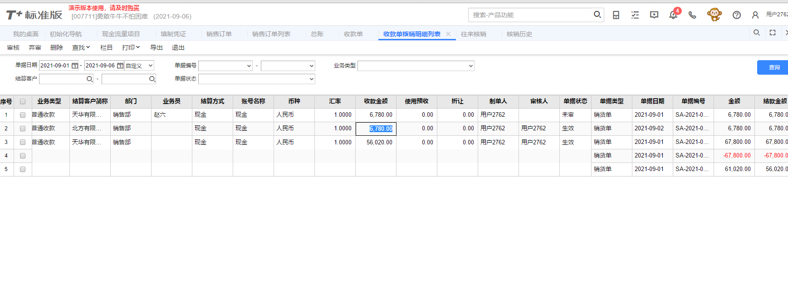788x291 pixels.
Task: Check the row 2 checkbox
Action: coord(23,129)
